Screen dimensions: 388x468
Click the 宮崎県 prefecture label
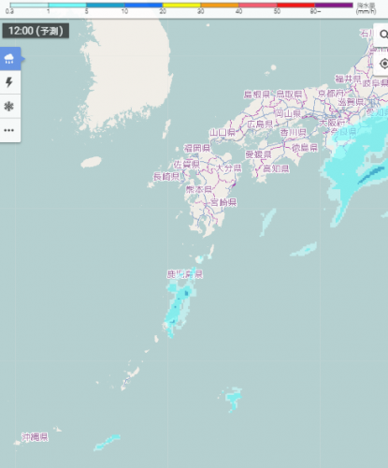223,202
